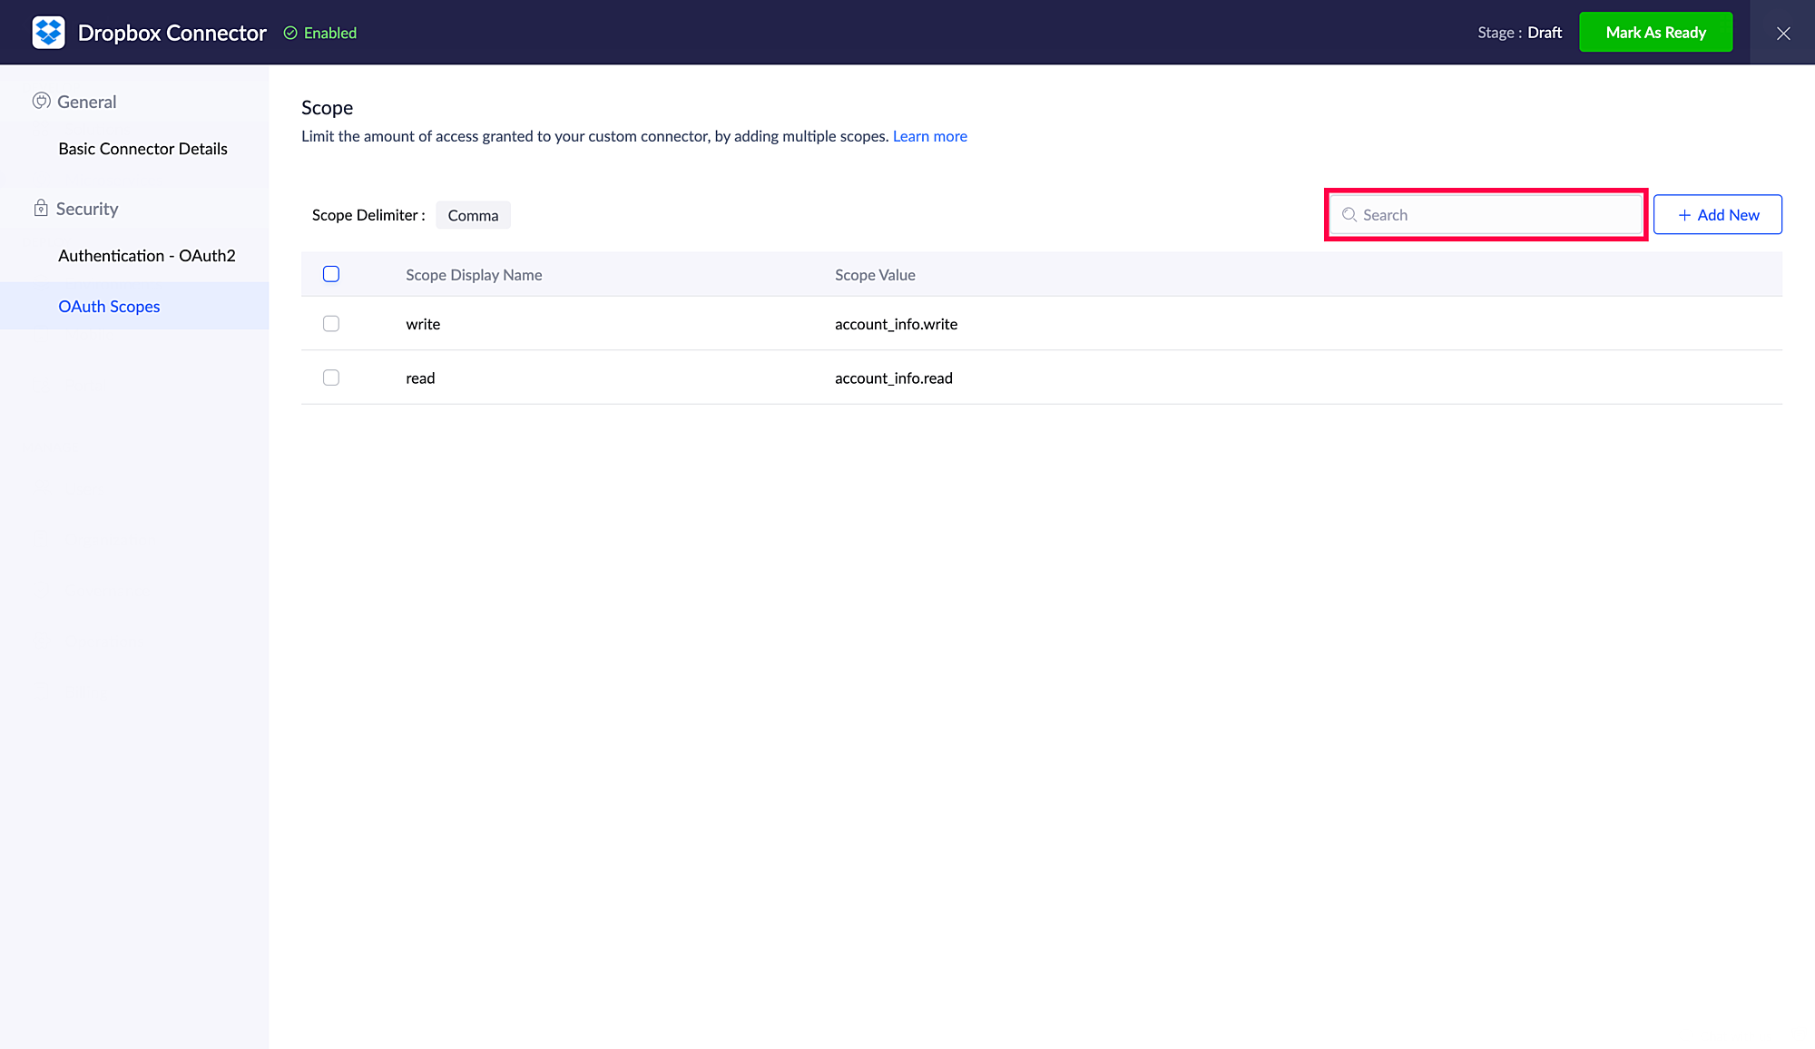Follow the Learn more link
Screen dimensions: 1815x1049
click(929, 136)
